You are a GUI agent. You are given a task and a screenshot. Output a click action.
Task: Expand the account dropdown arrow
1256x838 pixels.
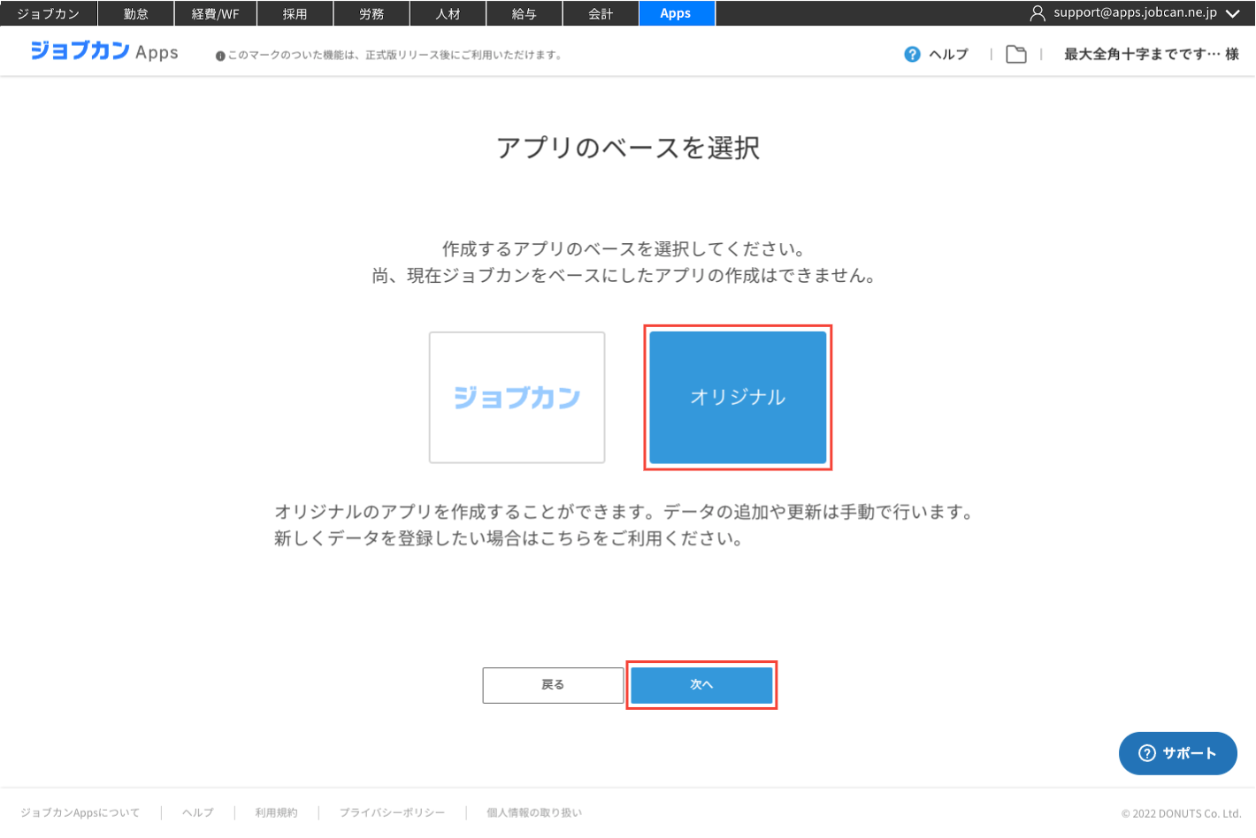(1233, 13)
